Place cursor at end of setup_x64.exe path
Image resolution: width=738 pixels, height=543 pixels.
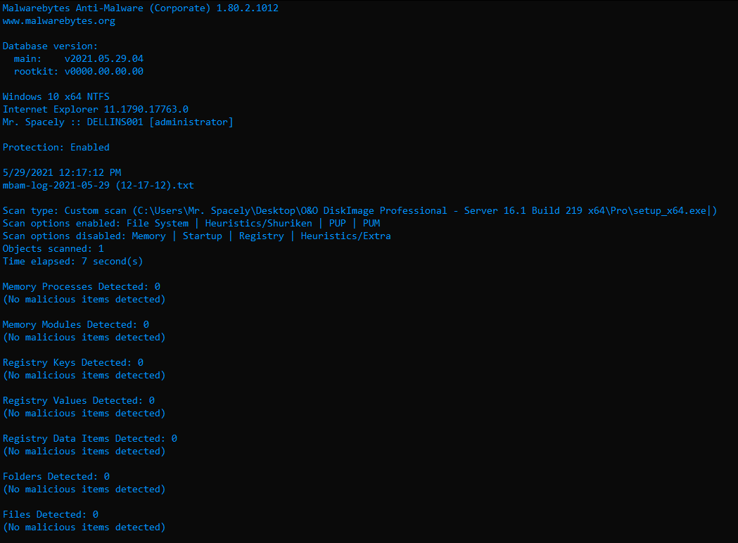coord(708,211)
